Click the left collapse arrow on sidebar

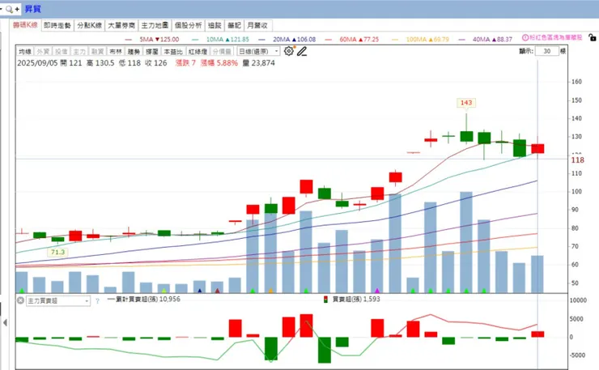click(5, 322)
